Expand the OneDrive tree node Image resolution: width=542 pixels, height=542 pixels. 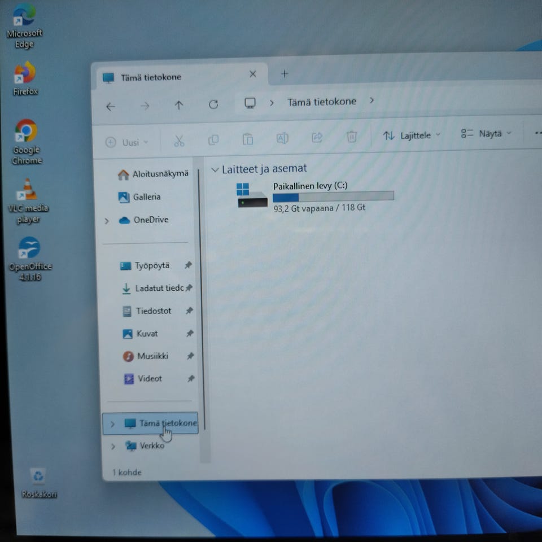107,221
